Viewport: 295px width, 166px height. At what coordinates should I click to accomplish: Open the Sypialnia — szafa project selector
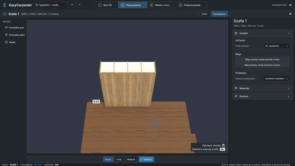50,5
